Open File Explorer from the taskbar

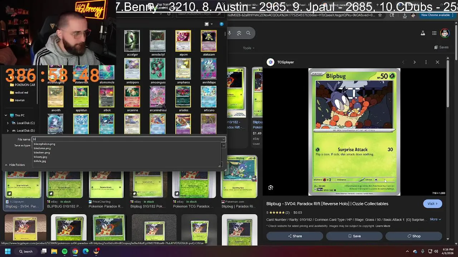(x=54, y=251)
